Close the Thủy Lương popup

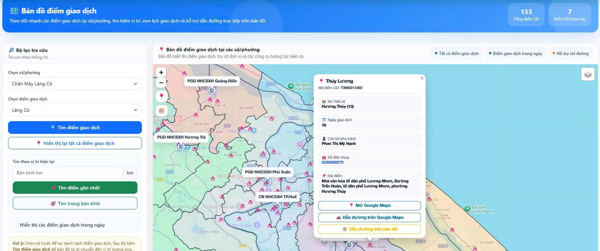(422, 78)
